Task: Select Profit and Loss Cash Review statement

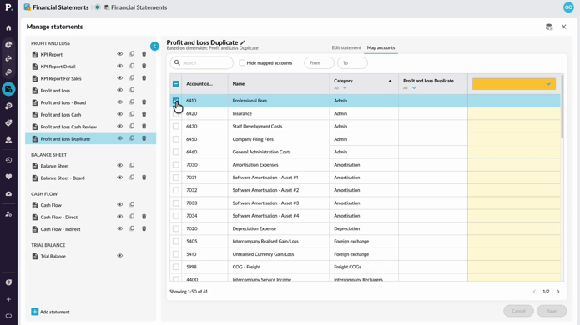Action: tap(68, 127)
